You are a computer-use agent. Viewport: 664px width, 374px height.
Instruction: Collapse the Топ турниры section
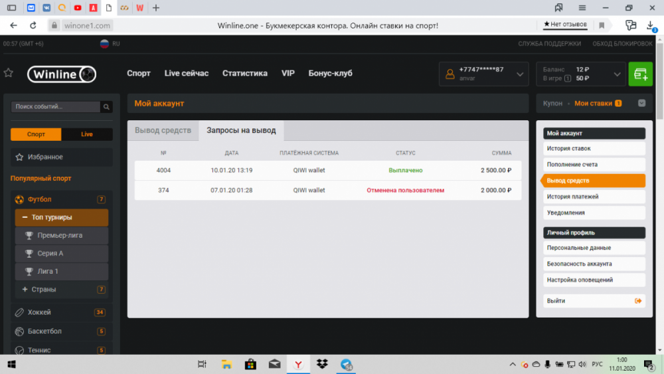[25, 217]
